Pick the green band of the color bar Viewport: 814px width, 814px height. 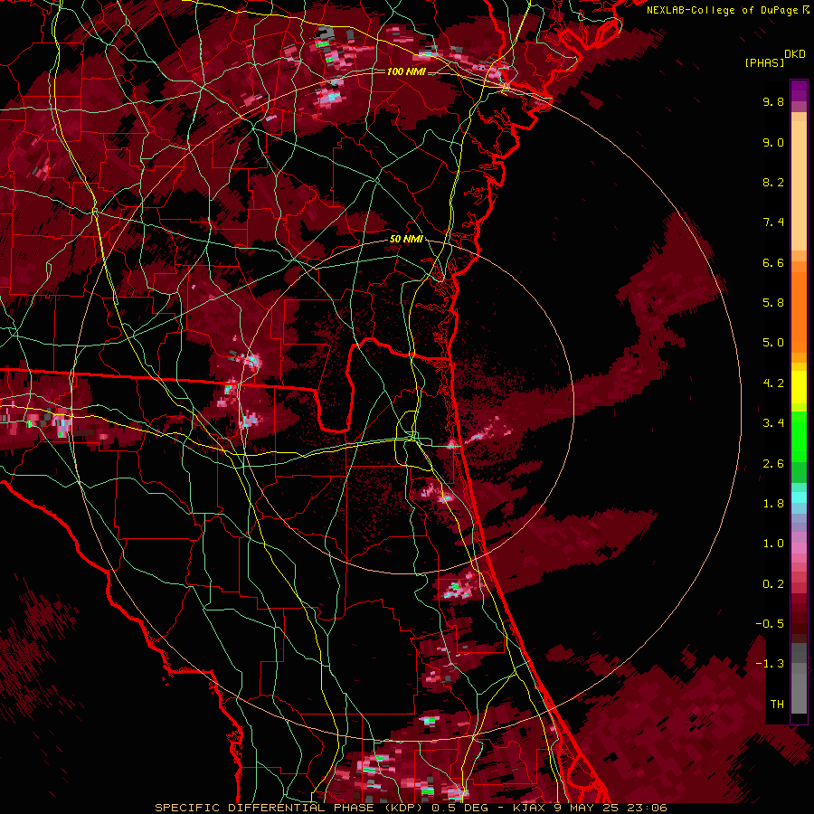coord(799,436)
